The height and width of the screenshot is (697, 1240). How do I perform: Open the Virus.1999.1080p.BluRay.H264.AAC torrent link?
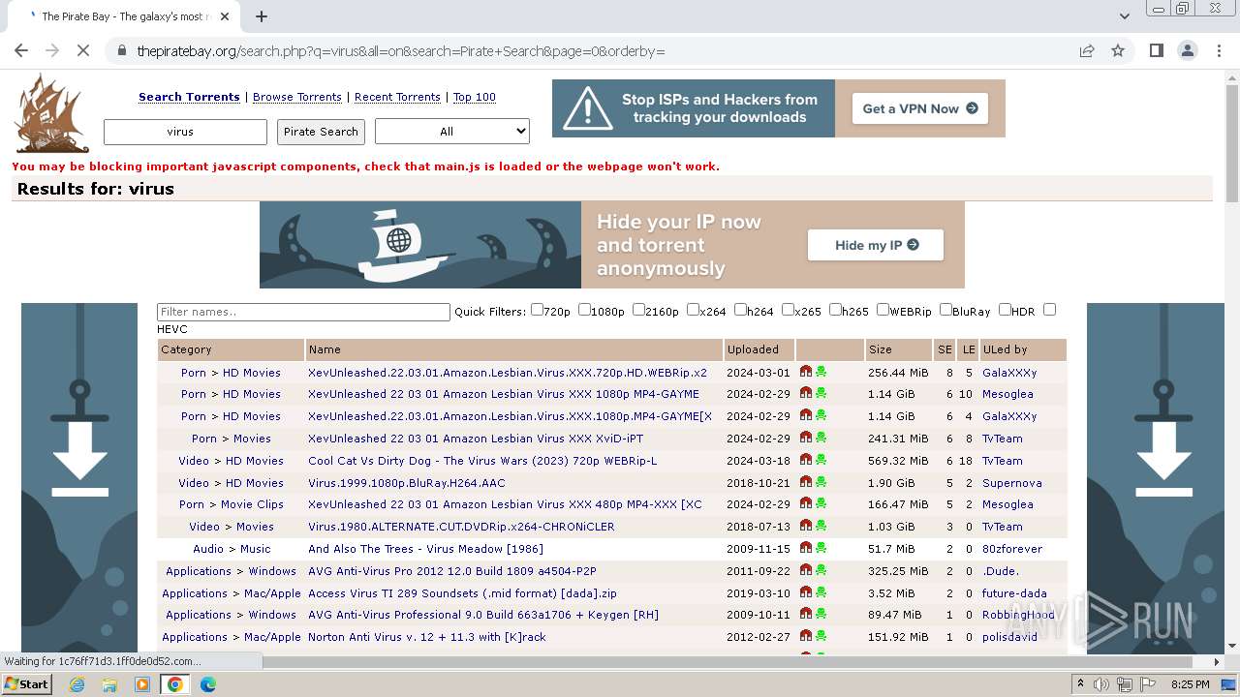tap(407, 482)
